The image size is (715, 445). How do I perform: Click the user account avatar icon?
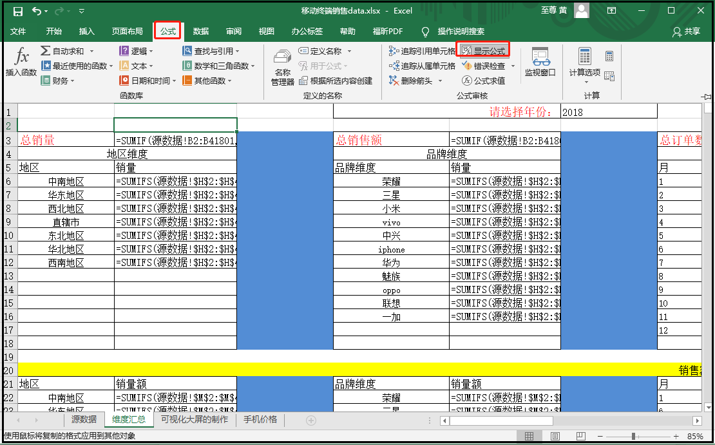(582, 10)
